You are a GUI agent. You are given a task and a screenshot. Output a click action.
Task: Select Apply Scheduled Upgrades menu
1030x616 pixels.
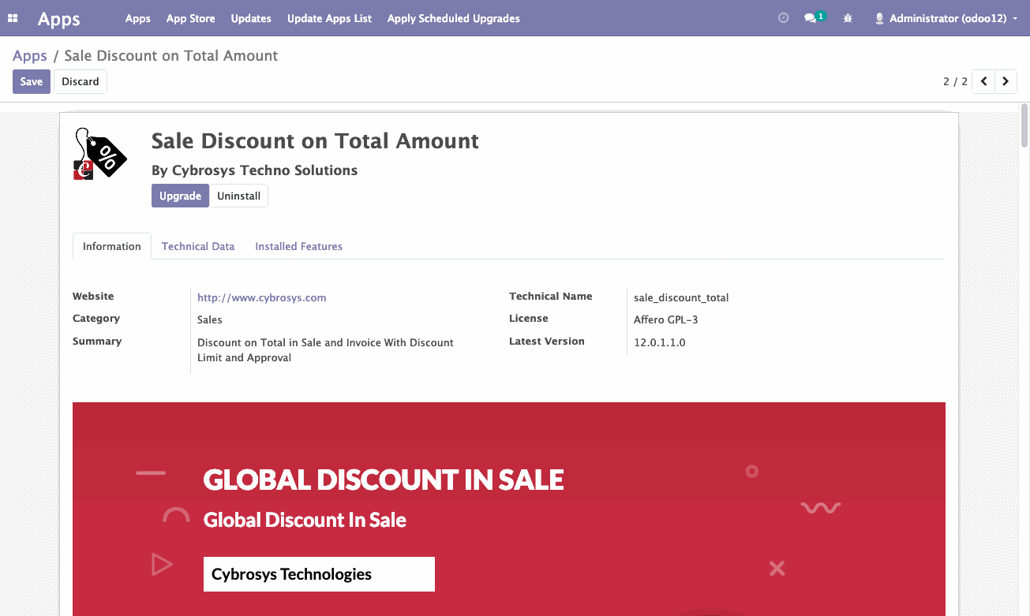(x=453, y=18)
